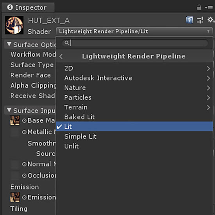215x215 pixels.
Task: Collapse the Surface Inputs section
Action: coord(9,110)
